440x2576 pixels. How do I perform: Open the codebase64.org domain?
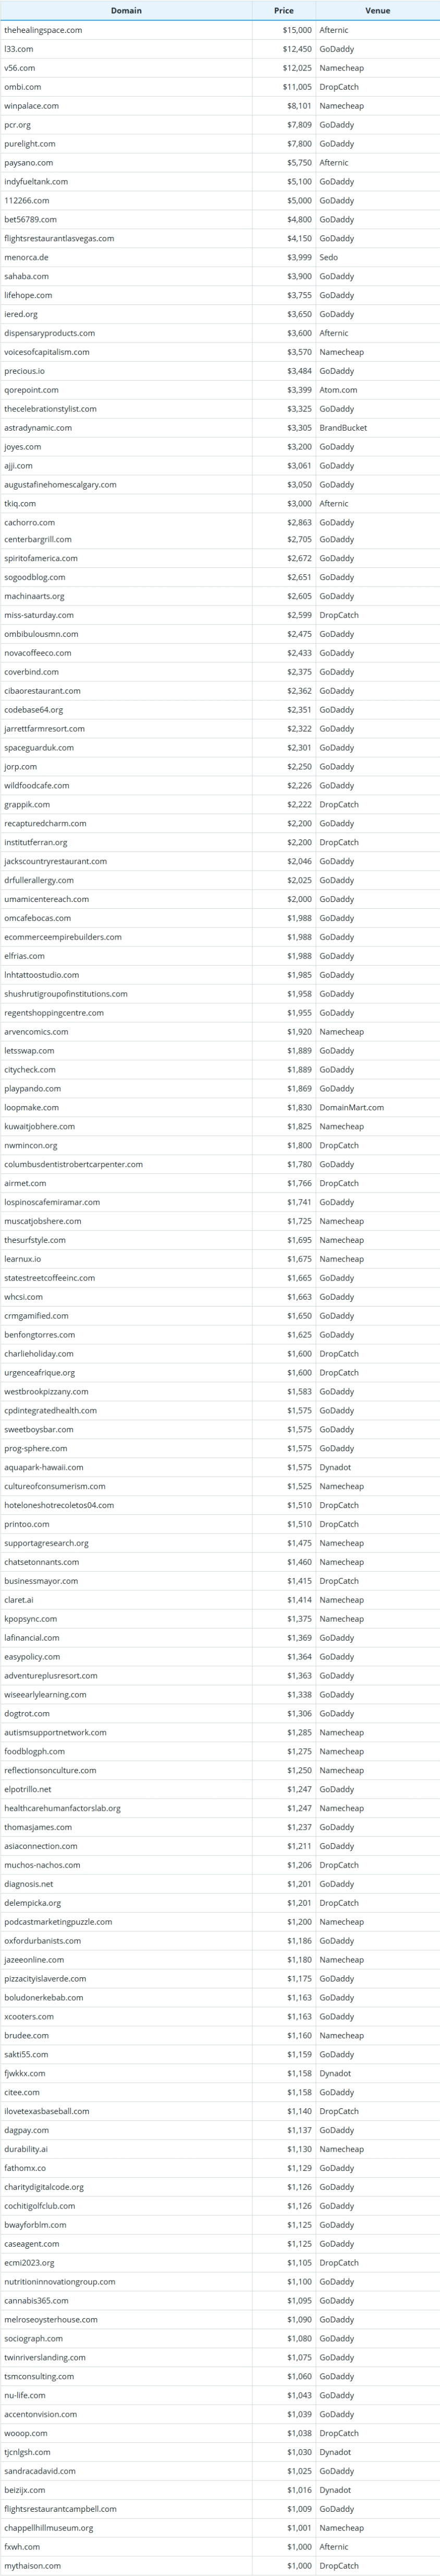pyautogui.click(x=34, y=710)
